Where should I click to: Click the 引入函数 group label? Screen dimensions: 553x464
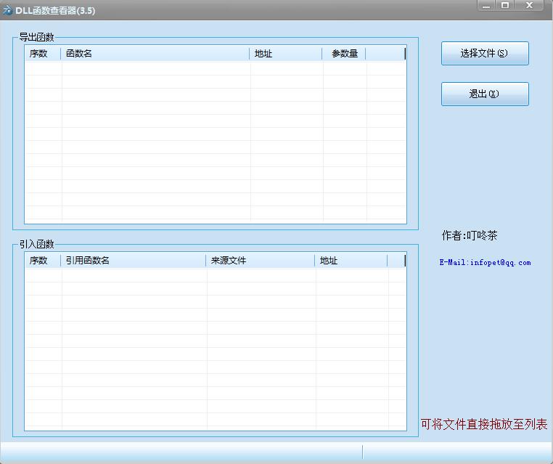point(36,244)
